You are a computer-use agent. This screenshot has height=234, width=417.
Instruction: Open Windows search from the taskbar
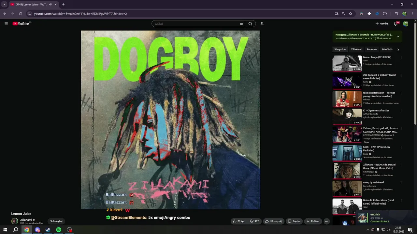(x=16, y=230)
